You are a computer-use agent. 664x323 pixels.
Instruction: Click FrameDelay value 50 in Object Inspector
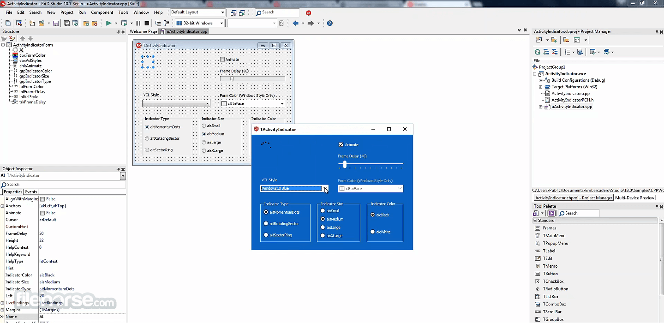42,233
